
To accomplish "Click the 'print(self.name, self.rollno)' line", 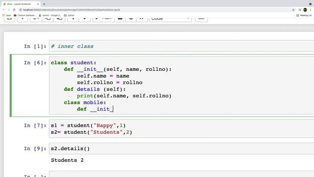I will click(x=124, y=96).
